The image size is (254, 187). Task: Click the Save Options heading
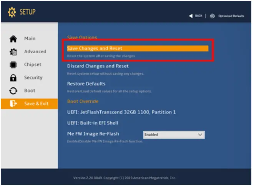82,37
